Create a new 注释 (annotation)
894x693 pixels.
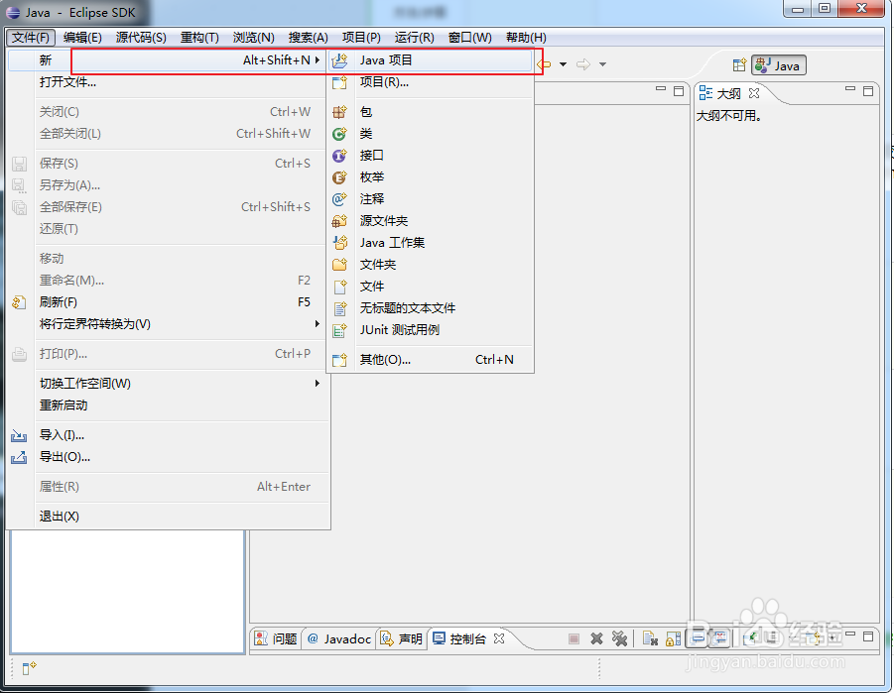(x=431, y=199)
